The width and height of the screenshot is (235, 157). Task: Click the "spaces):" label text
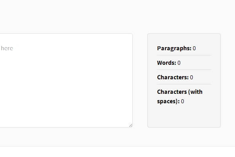(x=168, y=101)
